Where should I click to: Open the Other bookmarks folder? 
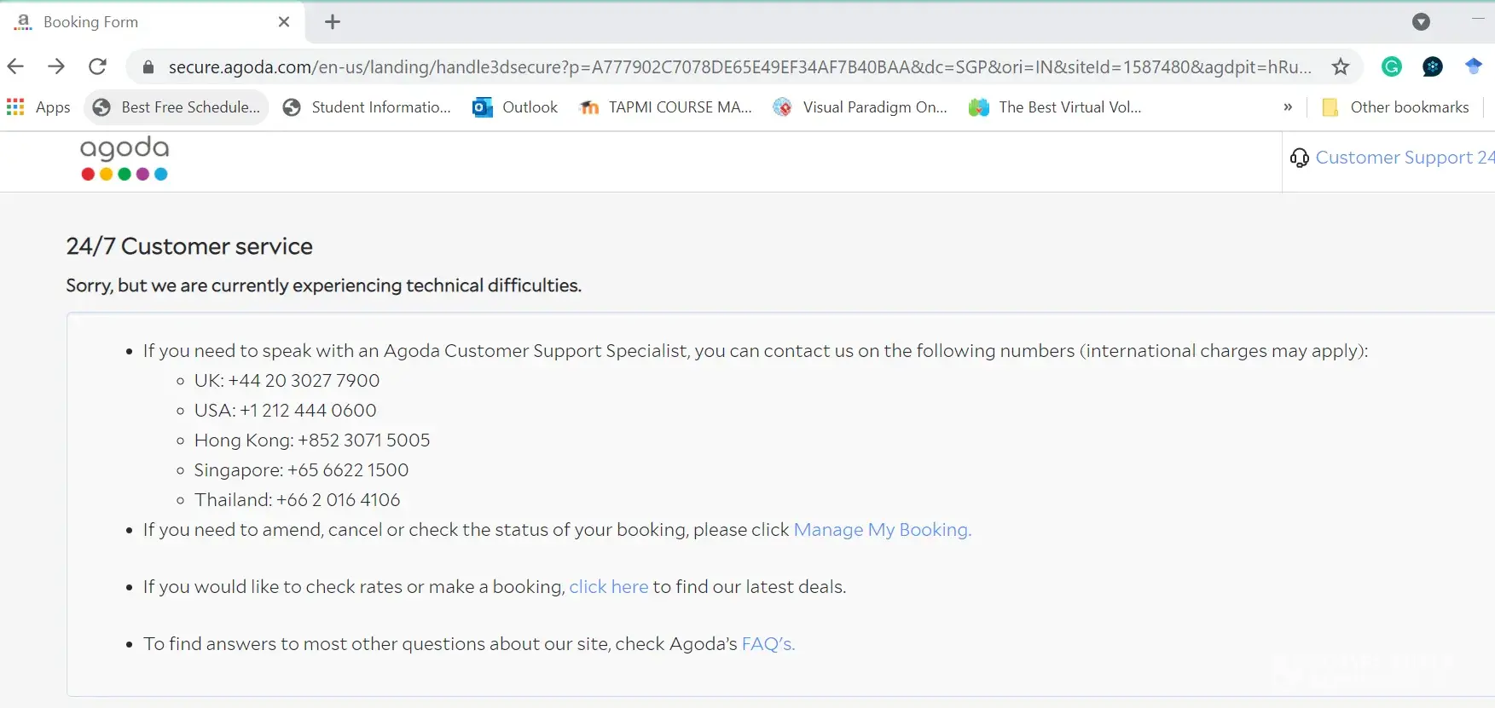click(1395, 107)
